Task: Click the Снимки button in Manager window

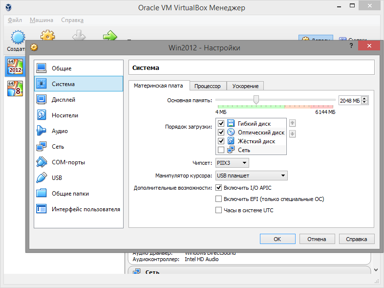Action: (353, 38)
